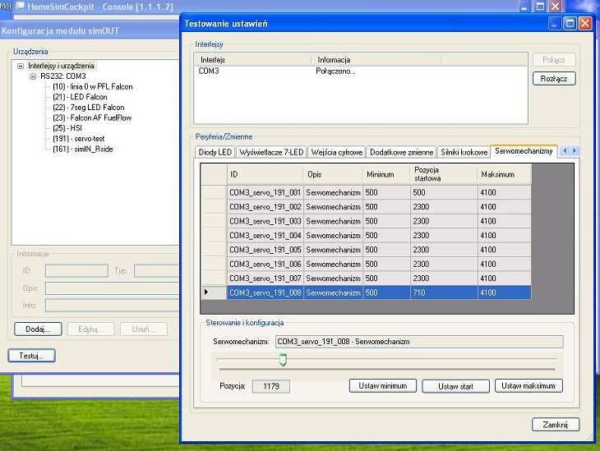Click the 'Pozycja startowa' column header
The height and width of the screenshot is (451, 600).
pyautogui.click(x=442, y=174)
